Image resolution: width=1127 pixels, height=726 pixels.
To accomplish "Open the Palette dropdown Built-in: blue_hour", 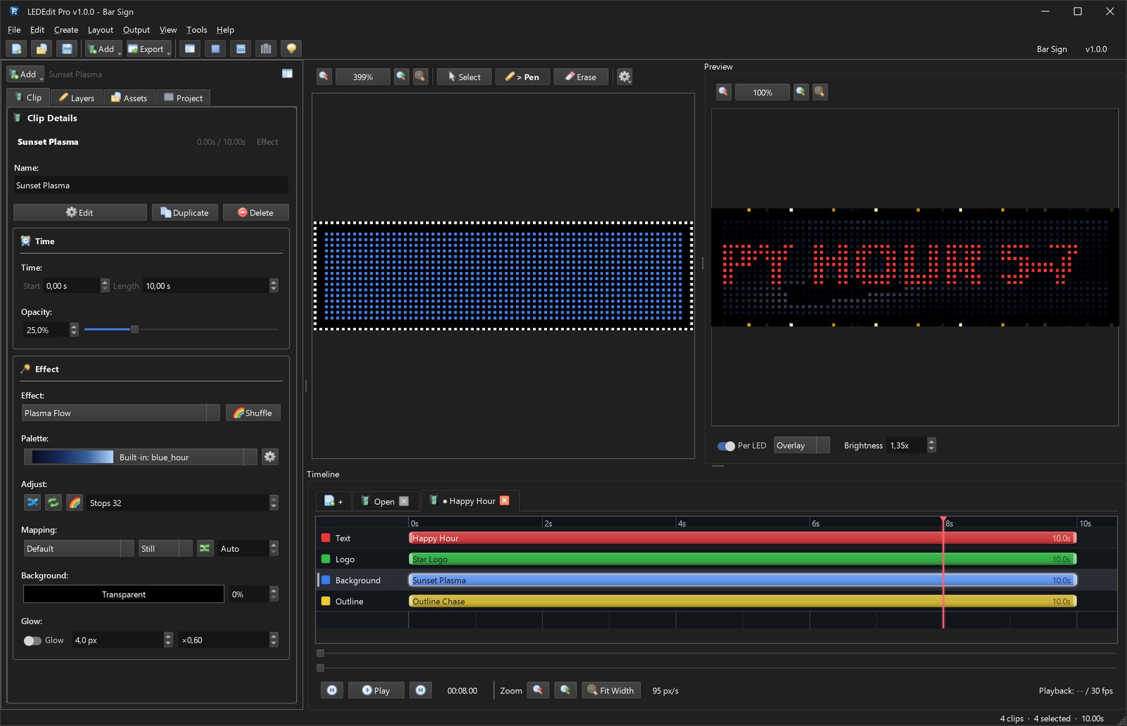I will pos(140,457).
